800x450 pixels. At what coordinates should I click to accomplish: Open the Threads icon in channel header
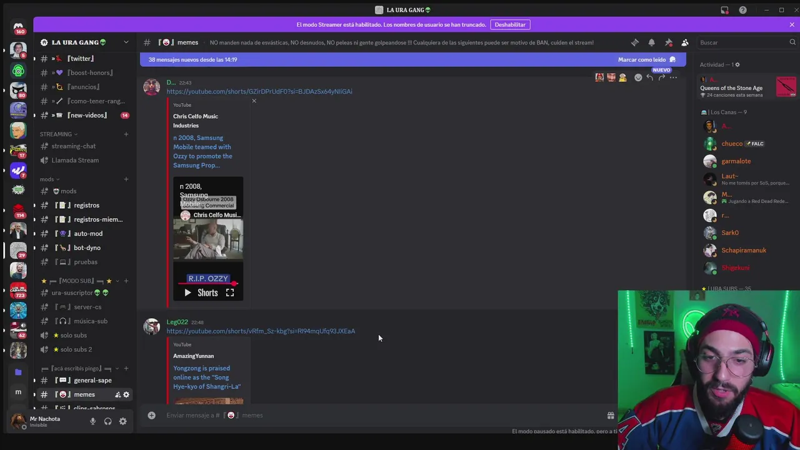click(x=635, y=42)
